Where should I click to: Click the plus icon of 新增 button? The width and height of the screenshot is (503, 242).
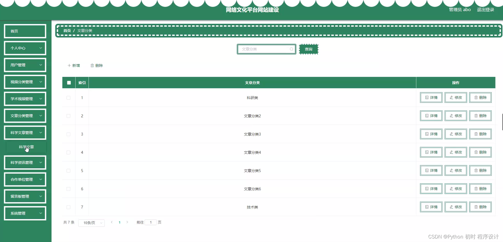(69, 66)
